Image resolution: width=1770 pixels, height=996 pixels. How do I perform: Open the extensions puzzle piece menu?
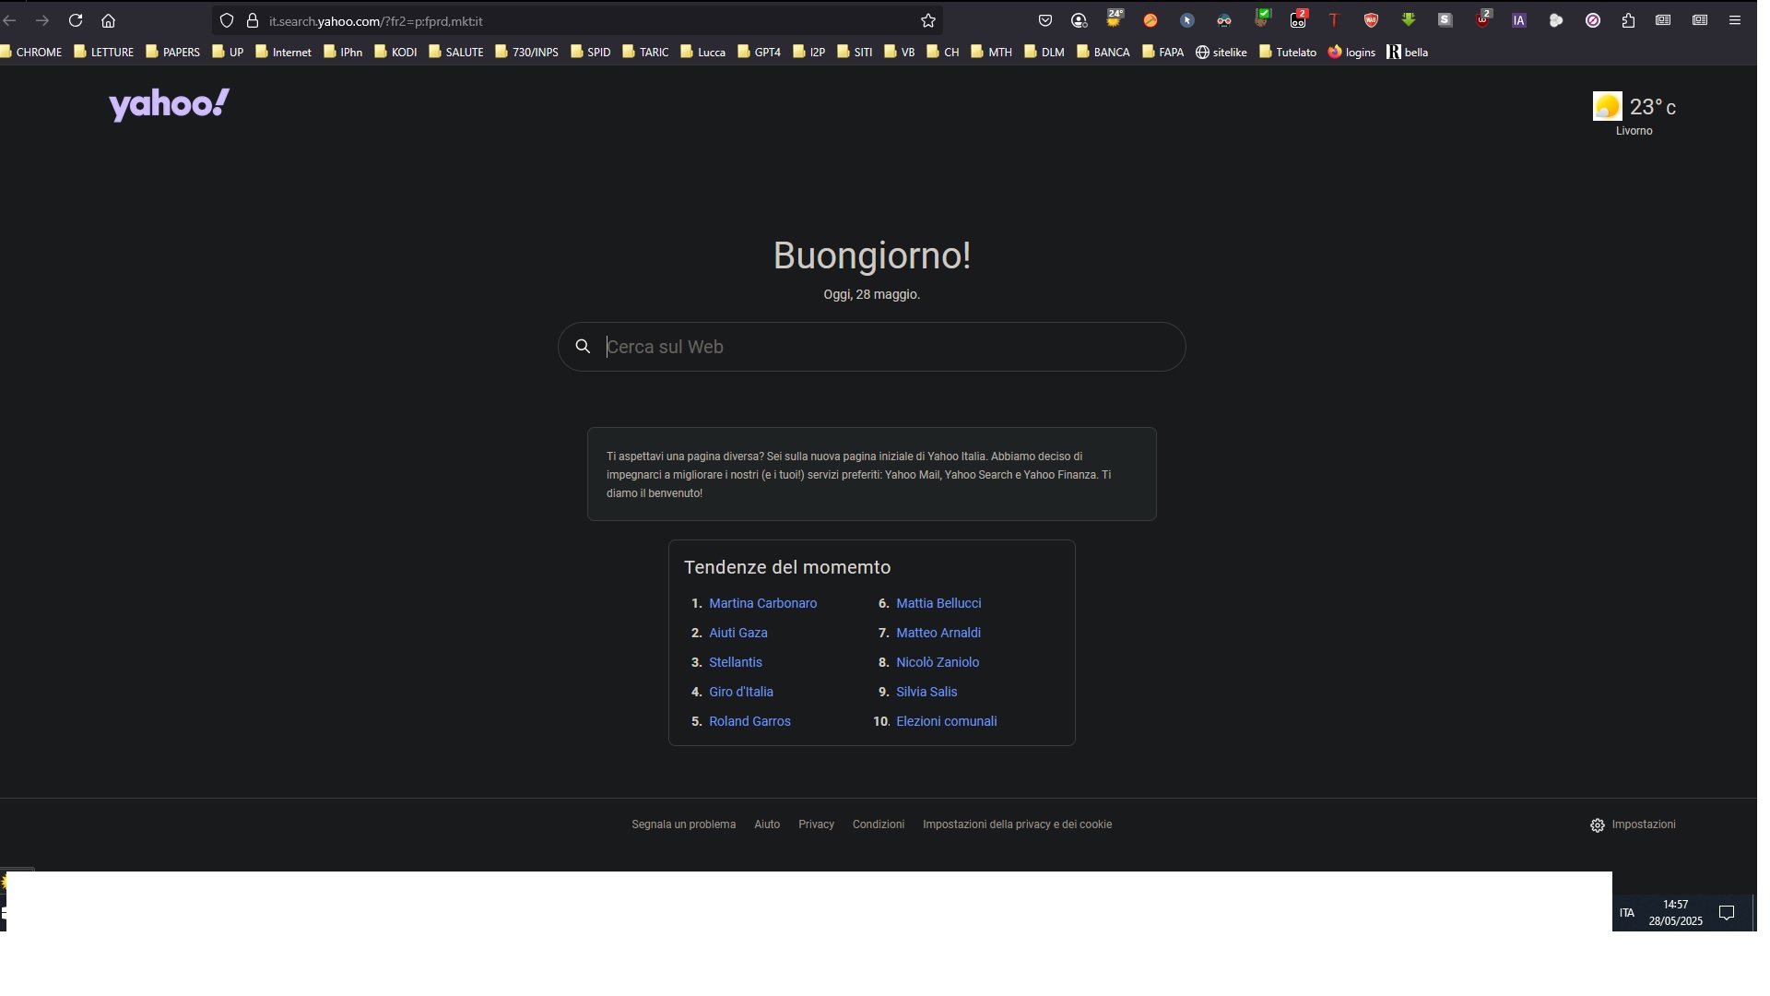[x=1628, y=20]
